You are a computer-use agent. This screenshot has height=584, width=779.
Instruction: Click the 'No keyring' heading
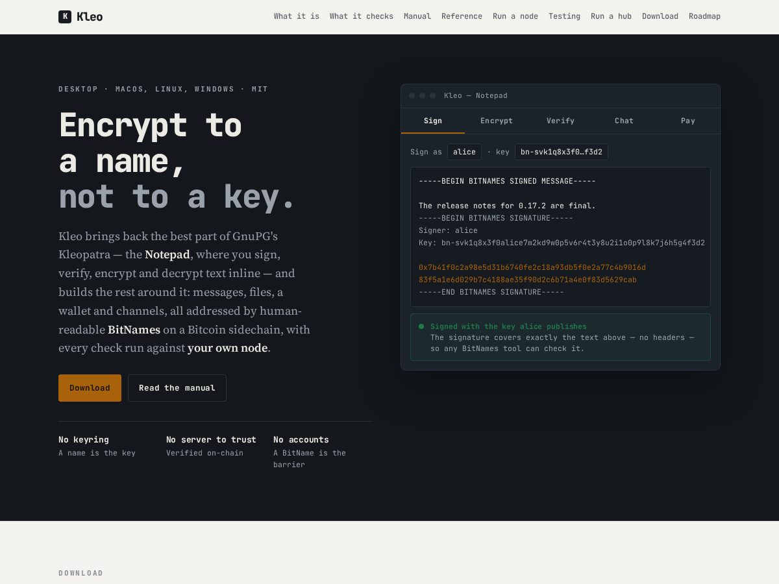pos(84,439)
